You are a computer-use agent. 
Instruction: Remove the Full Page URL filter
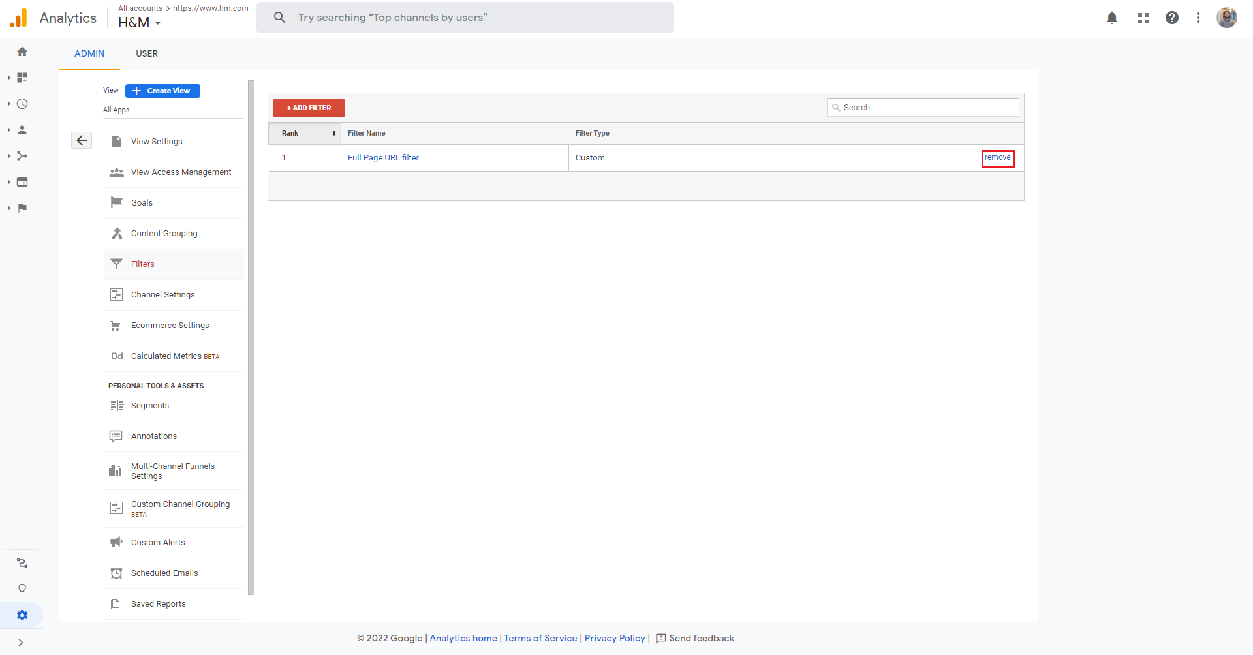point(997,158)
